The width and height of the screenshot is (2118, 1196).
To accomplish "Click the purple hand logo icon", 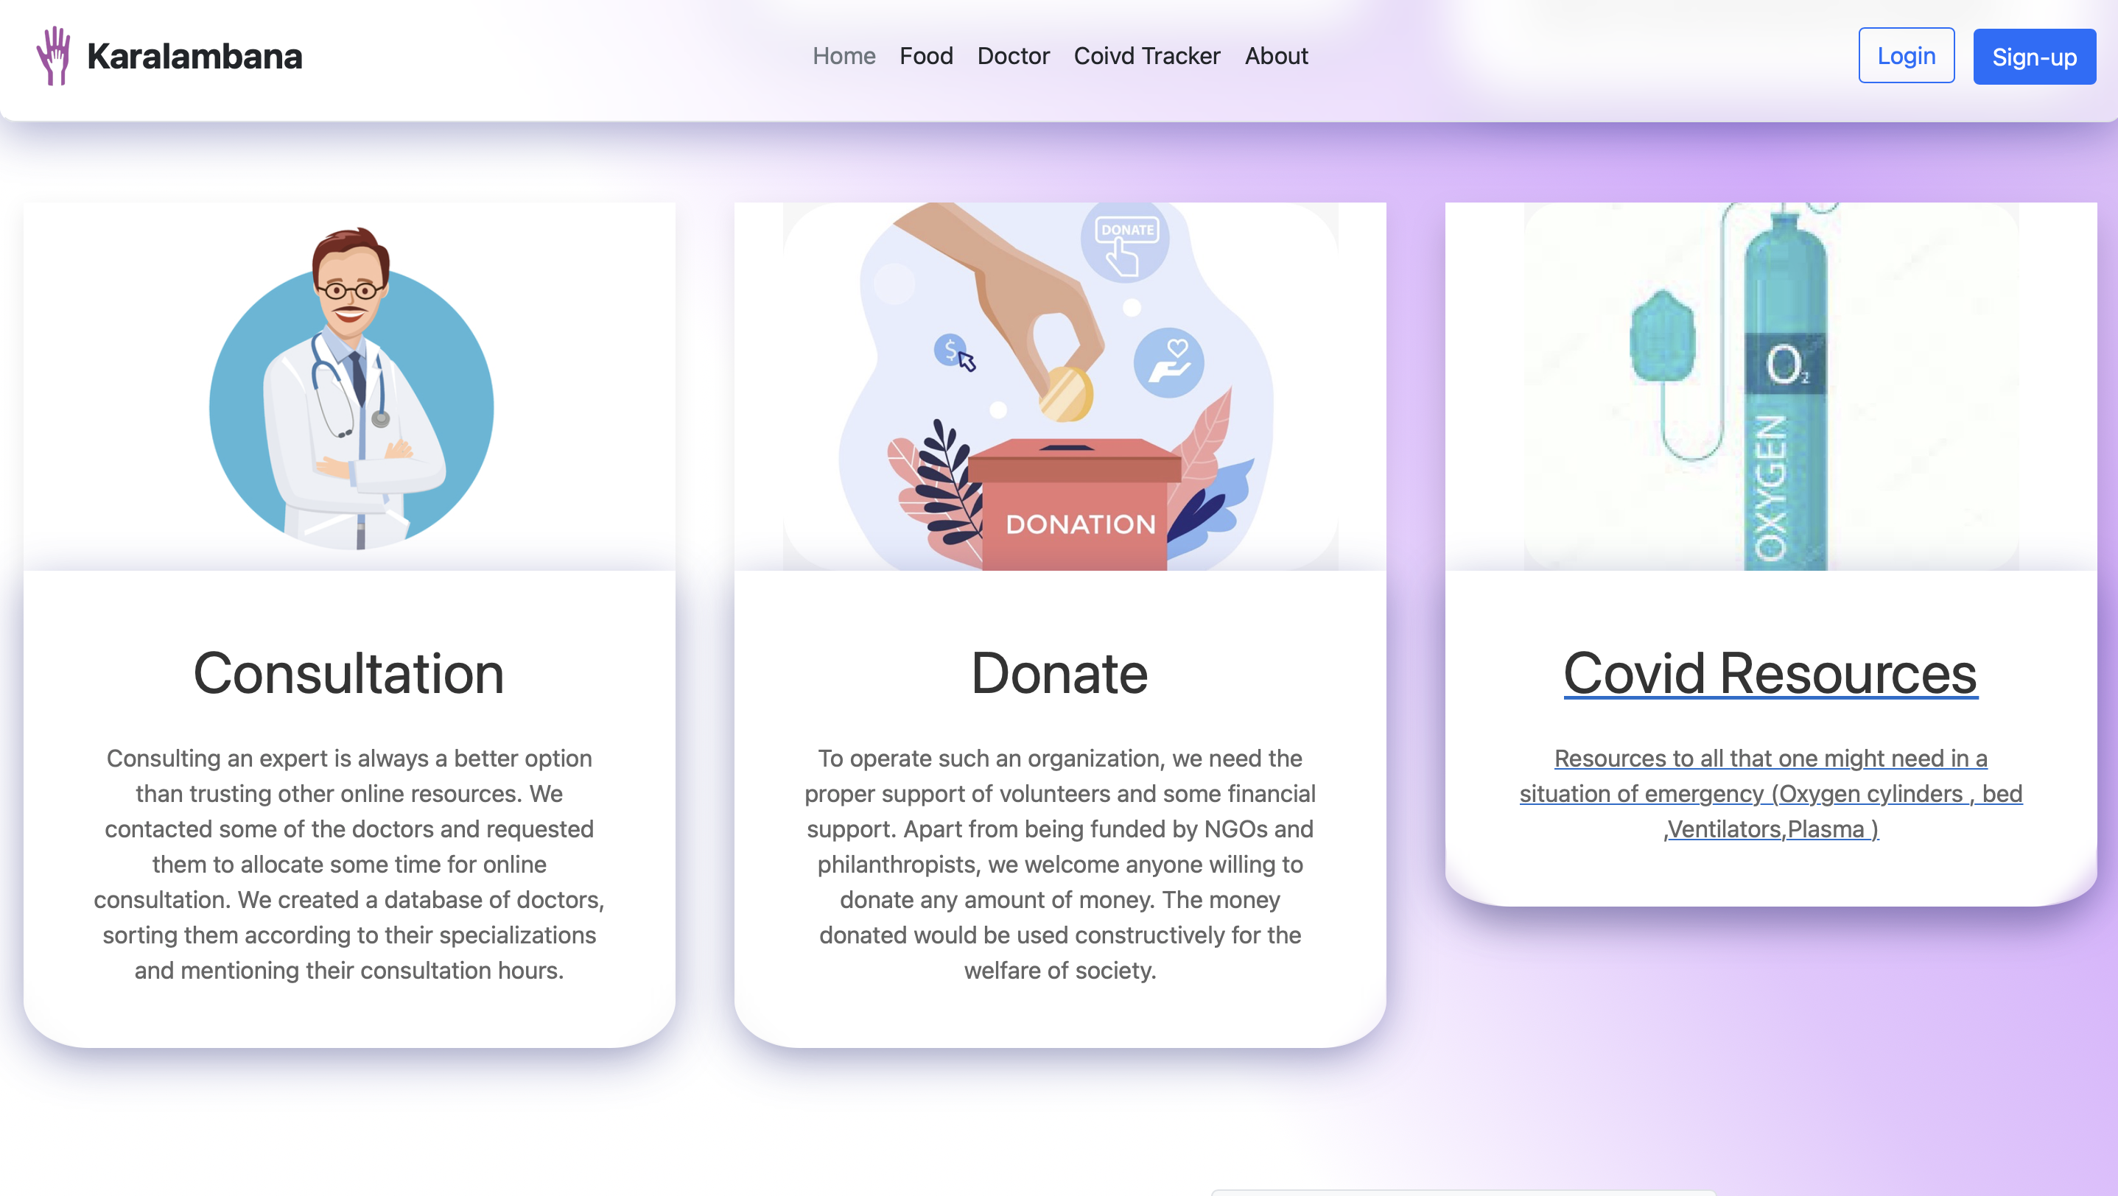I will (x=54, y=56).
